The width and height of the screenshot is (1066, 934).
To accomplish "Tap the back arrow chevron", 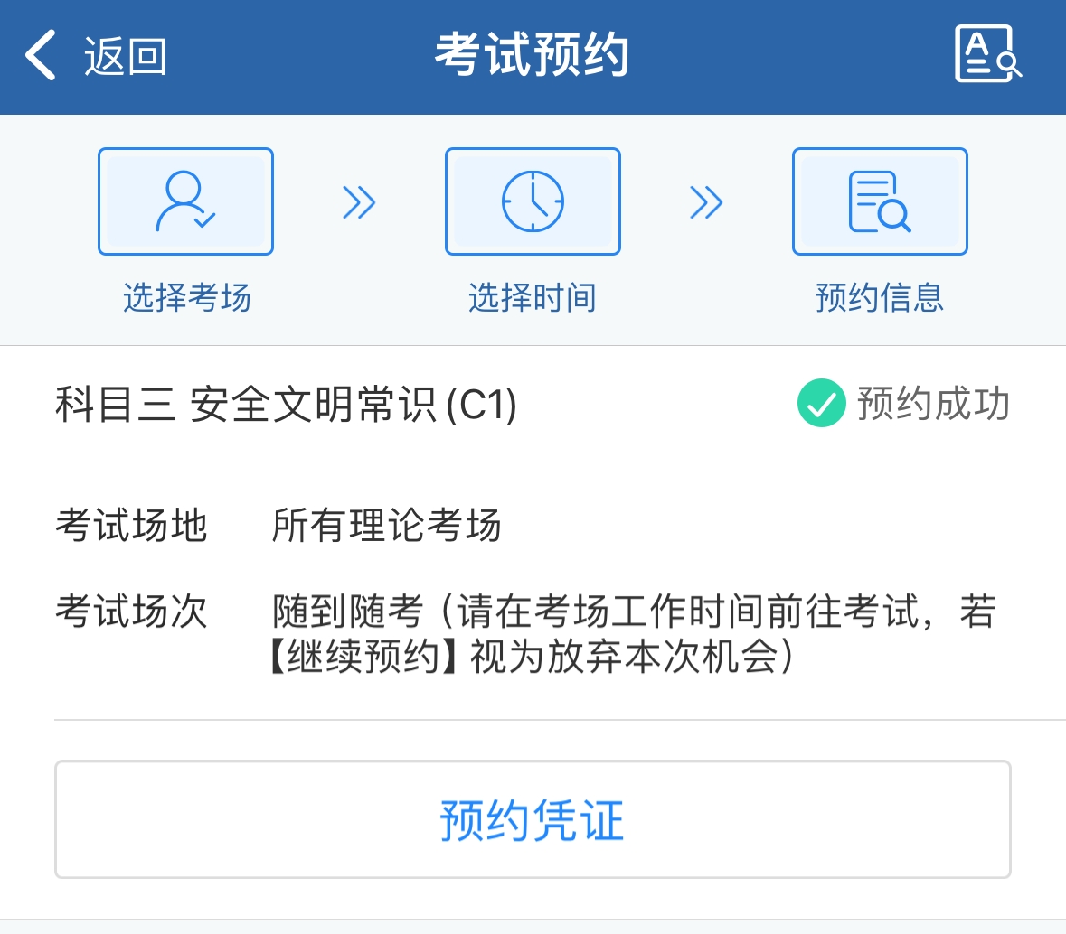I will click(40, 55).
